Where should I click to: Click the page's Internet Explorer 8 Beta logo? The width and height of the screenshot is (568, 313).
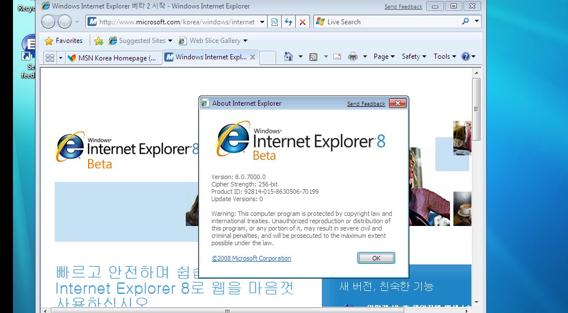click(127, 150)
